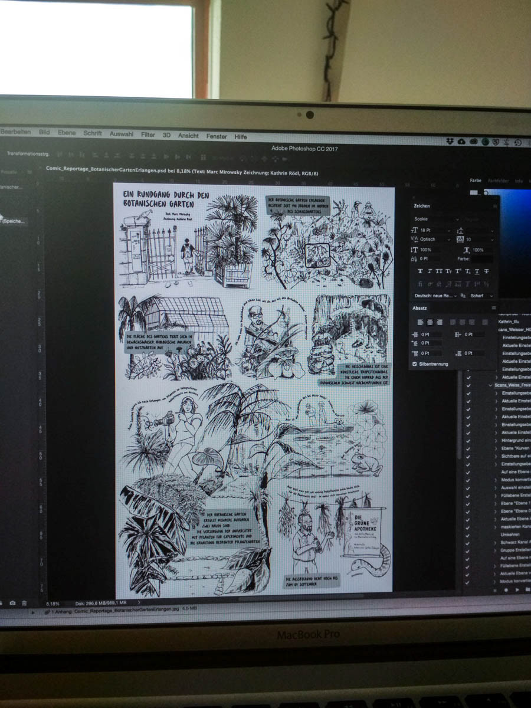Toggle the checkmark for Sichtbare auf step

click(x=468, y=457)
